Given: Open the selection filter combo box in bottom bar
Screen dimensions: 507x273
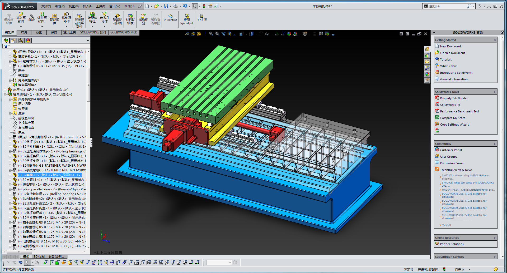Looking at the screenshot, I should pyautogui.click(x=219, y=262).
